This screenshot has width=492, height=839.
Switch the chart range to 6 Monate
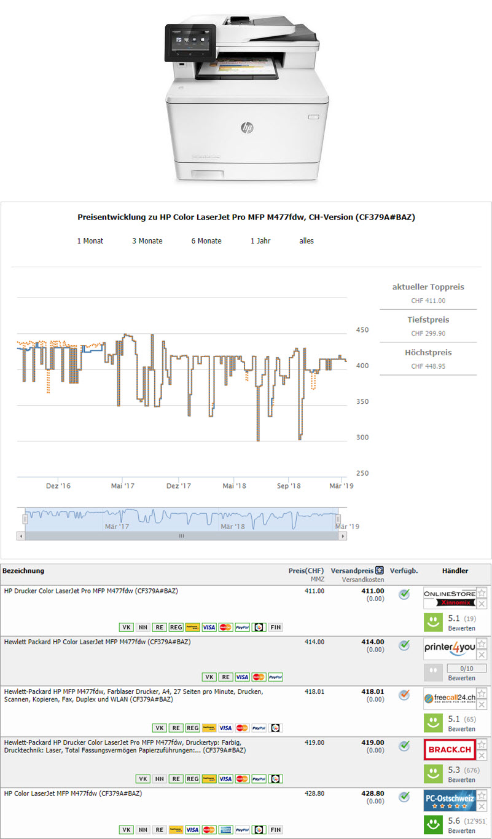click(206, 241)
